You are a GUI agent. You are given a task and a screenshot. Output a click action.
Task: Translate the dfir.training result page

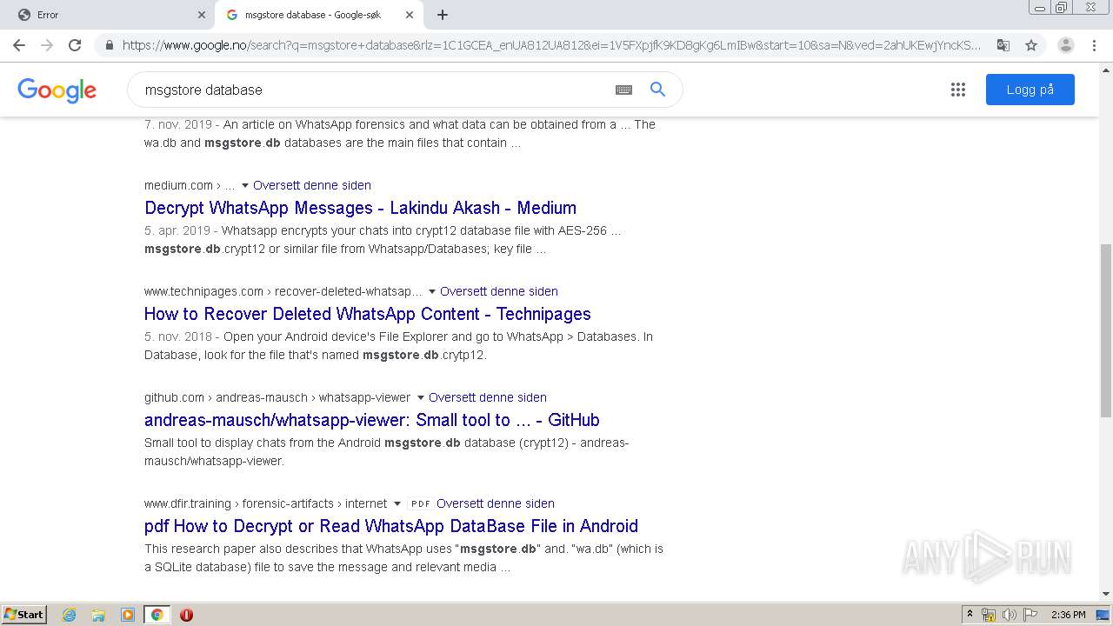(496, 503)
